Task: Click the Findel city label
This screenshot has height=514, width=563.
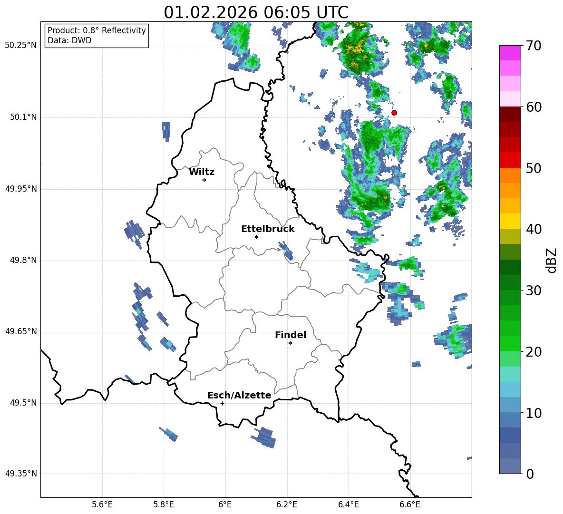Action: coord(291,335)
